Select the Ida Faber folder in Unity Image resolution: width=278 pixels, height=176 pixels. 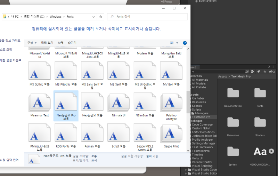coord(198,98)
